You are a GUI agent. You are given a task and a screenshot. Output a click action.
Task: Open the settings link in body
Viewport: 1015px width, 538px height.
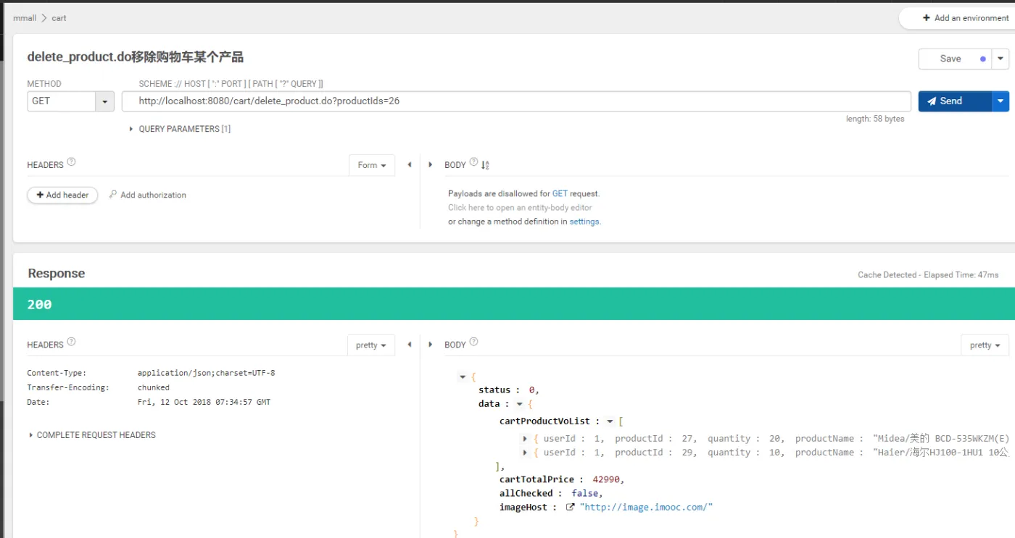584,222
